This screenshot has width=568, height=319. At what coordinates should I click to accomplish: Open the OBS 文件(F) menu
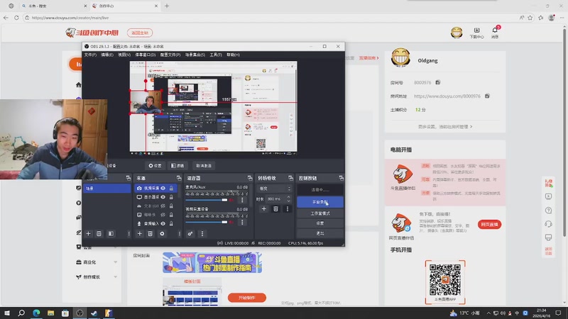point(90,55)
